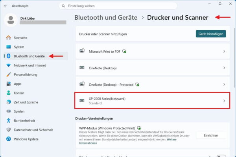Image resolution: width=236 pixels, height=157 pixels.
Task: Open Zeit und Sprache settings
Action: [x=36, y=102]
